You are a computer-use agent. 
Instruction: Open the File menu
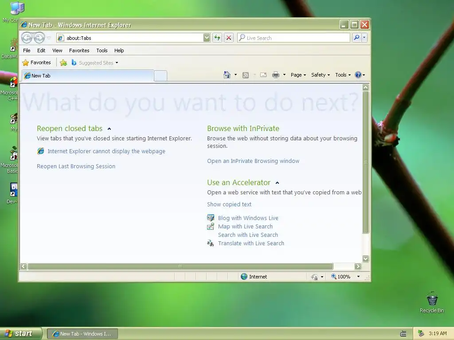(27, 50)
